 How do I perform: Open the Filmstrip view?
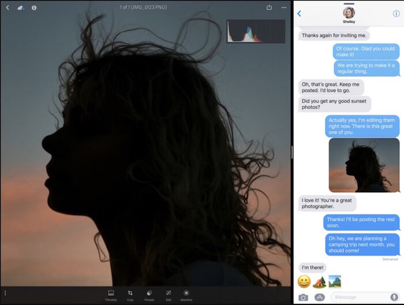click(111, 295)
